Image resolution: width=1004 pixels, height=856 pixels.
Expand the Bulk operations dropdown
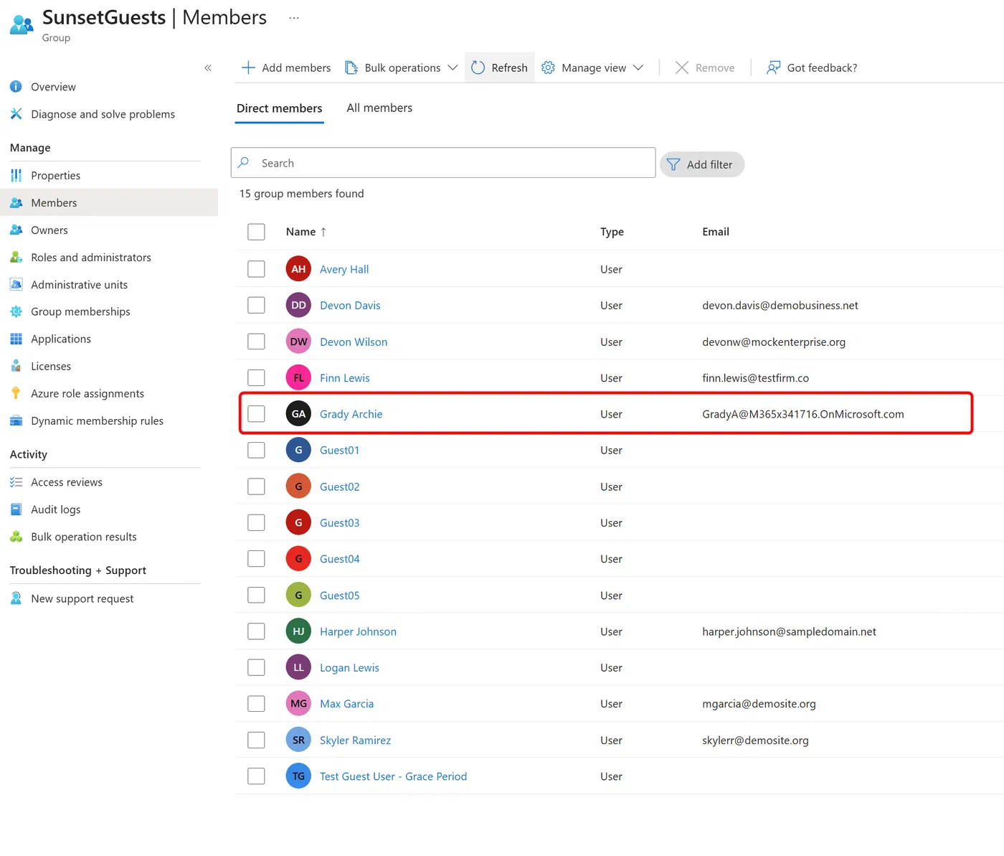[x=401, y=67]
